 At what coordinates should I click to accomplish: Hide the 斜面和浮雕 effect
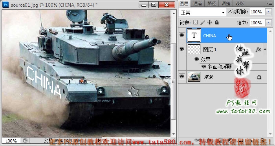(x=203, y=67)
